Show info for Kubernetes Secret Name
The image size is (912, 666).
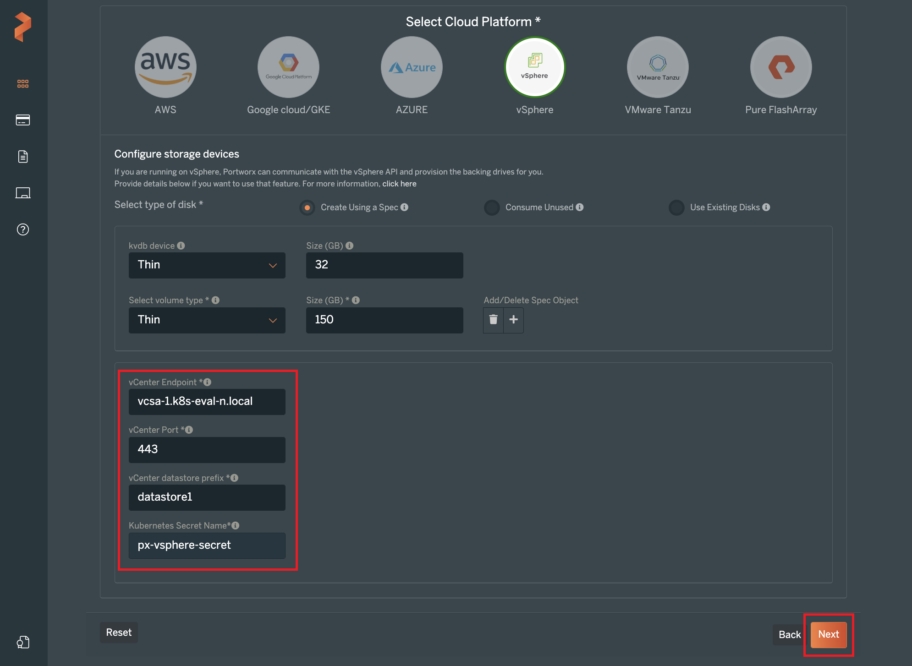(236, 525)
